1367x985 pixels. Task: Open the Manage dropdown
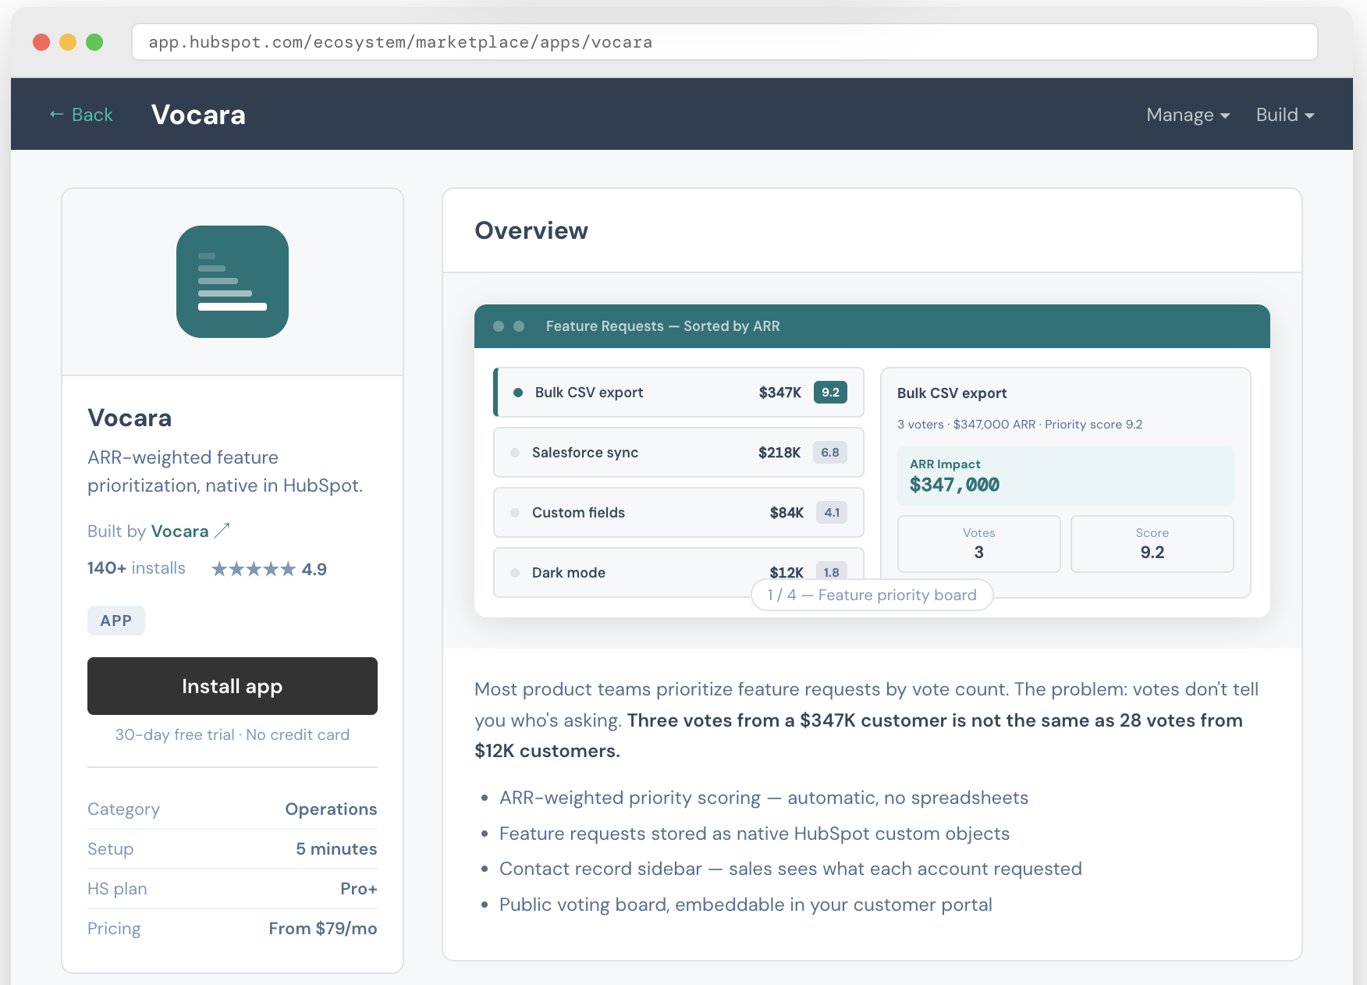point(1187,114)
